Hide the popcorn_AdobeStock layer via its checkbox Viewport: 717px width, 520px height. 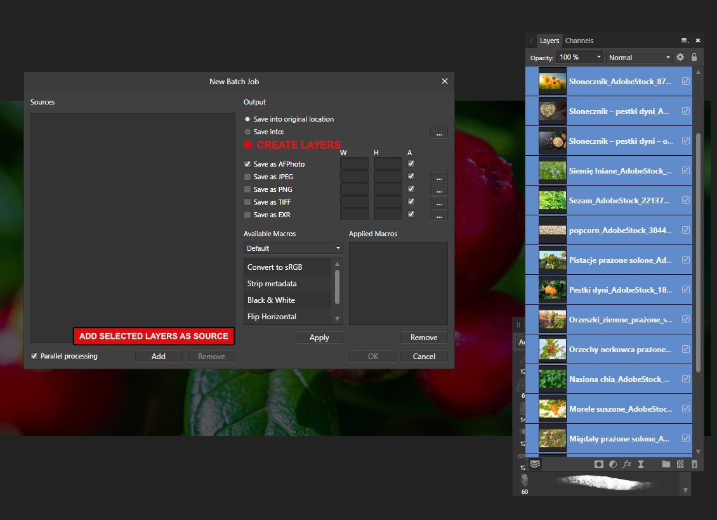686,231
